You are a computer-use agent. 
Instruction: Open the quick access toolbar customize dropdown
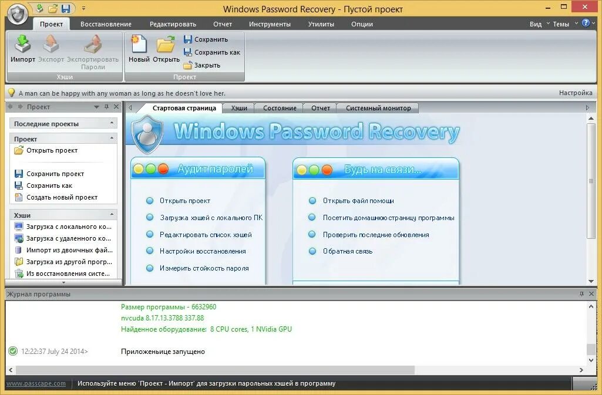click(83, 8)
